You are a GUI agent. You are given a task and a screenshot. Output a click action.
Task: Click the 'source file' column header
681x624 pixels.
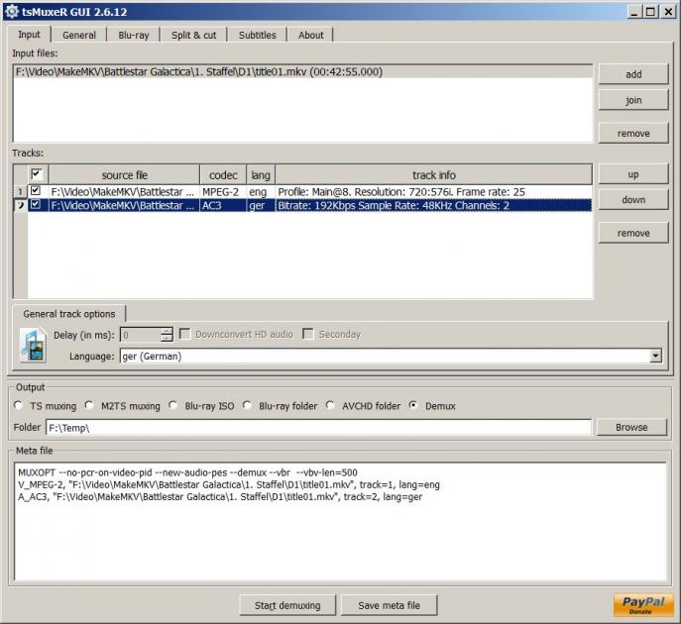point(124,175)
